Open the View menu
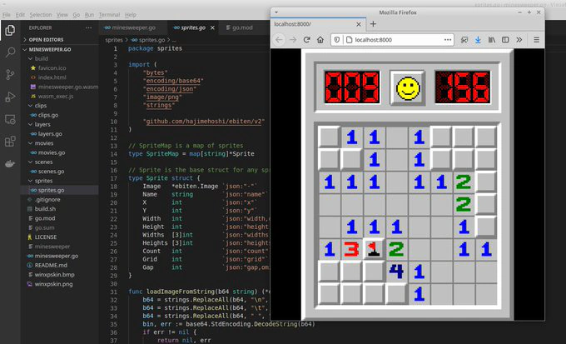The image size is (566, 344). click(62, 15)
